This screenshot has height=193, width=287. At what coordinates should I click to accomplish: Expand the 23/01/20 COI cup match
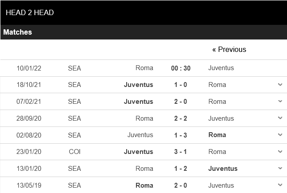click(x=280, y=152)
